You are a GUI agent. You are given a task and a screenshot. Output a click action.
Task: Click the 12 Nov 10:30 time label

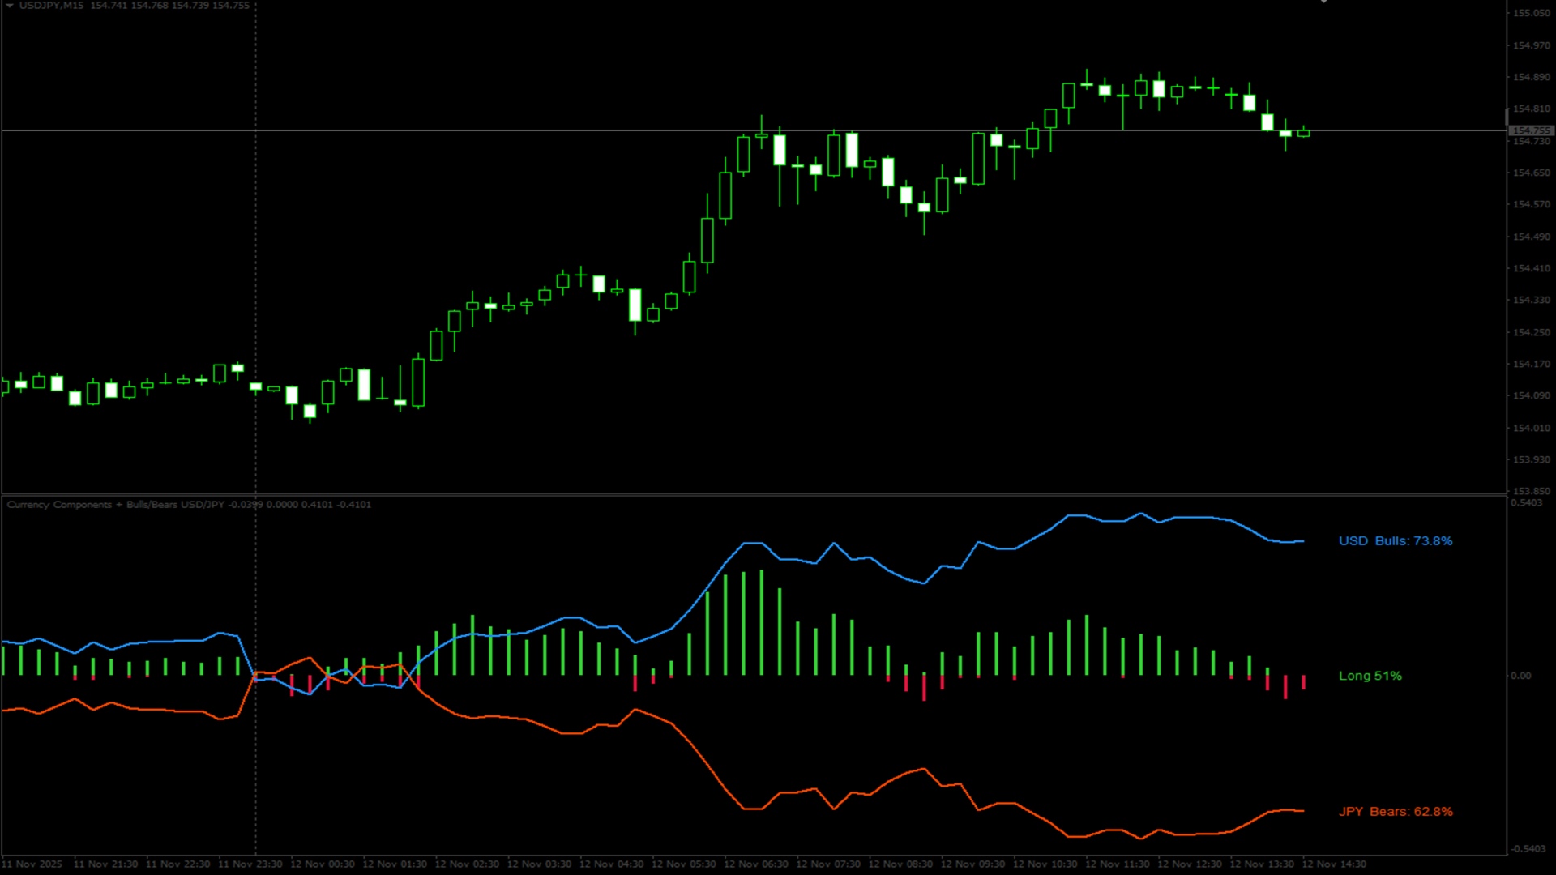coord(1045,864)
